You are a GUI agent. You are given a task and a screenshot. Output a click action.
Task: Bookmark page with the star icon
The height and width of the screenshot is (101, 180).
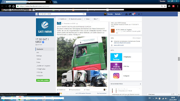click(x=165, y=6)
